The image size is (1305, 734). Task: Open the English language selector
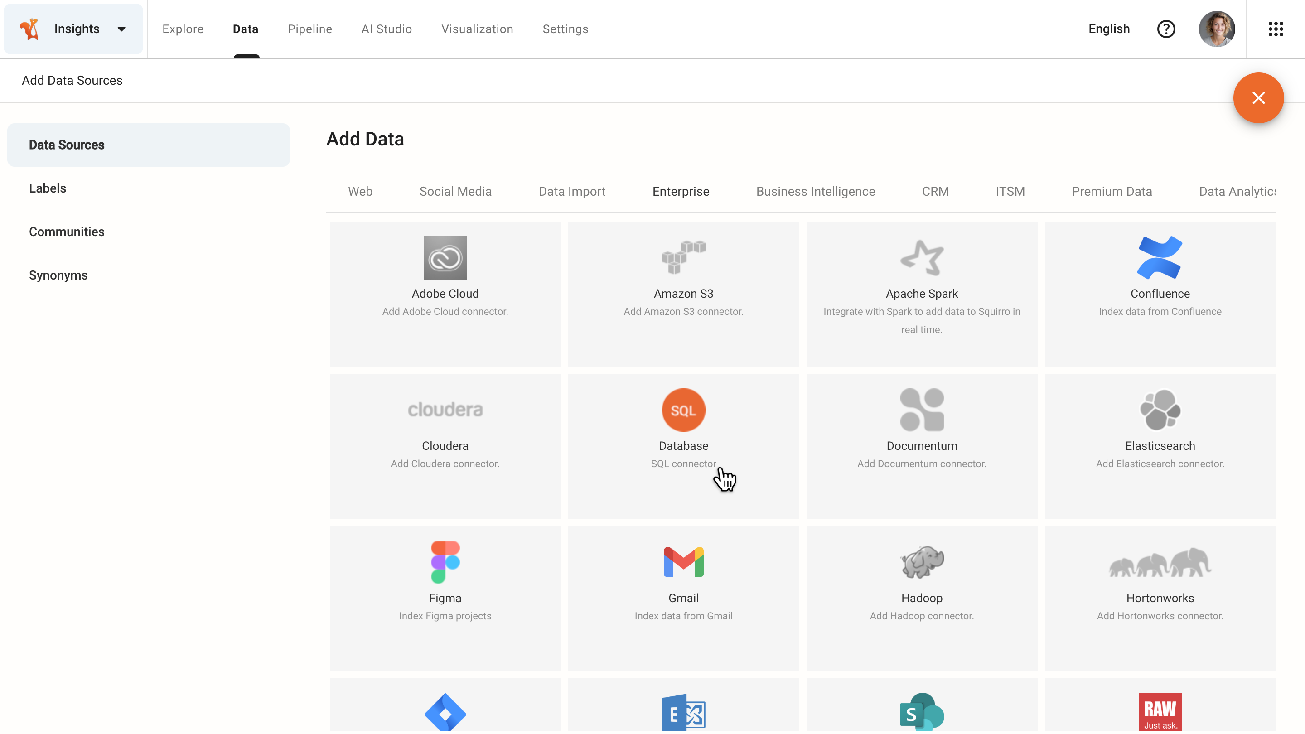pos(1108,29)
